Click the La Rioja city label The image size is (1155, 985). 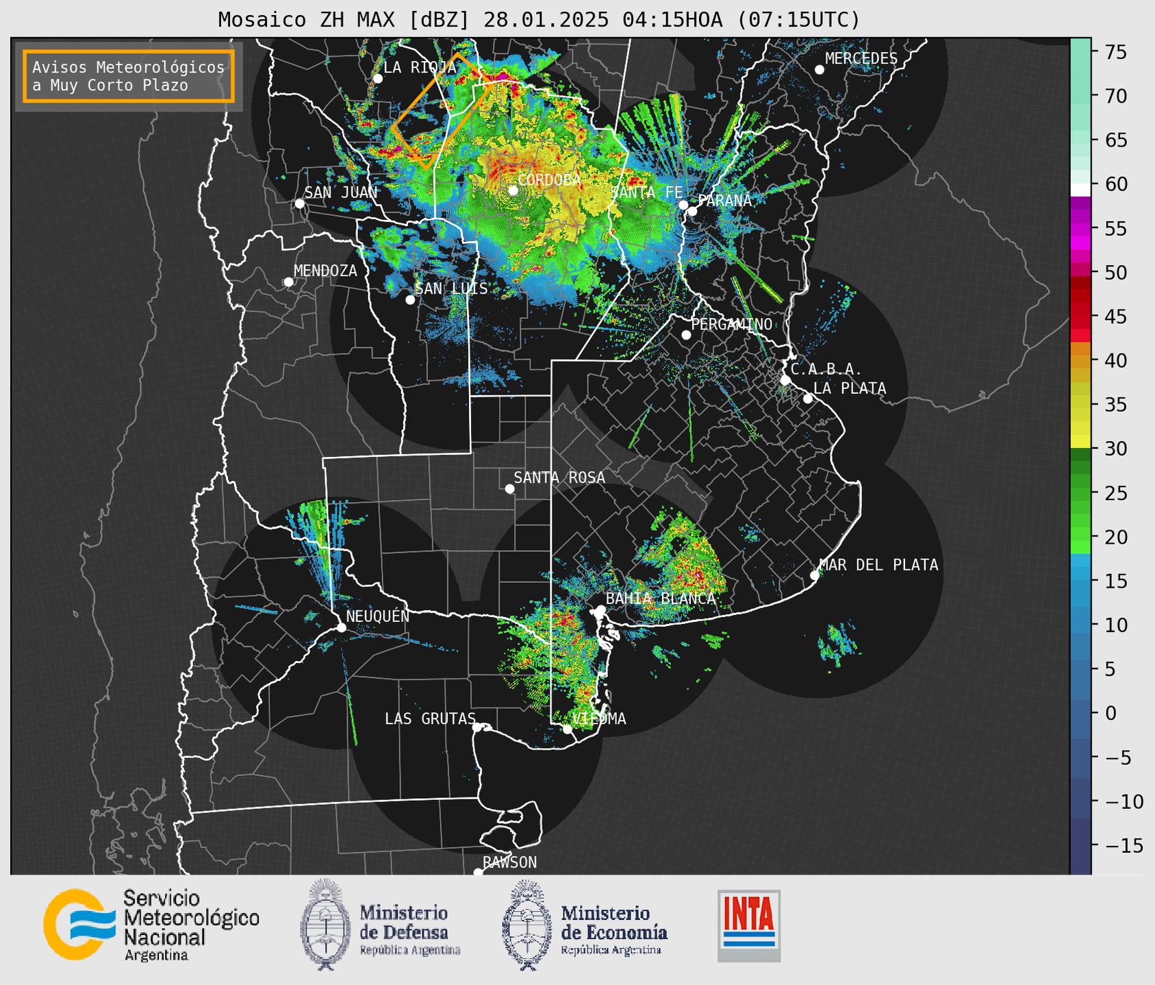point(420,67)
